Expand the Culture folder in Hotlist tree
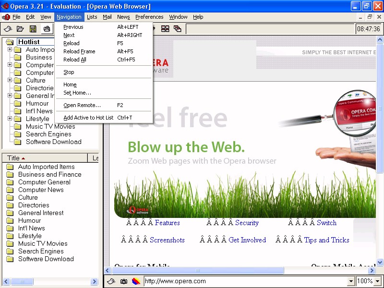This screenshot has width=384, height=288. click(x=10, y=80)
